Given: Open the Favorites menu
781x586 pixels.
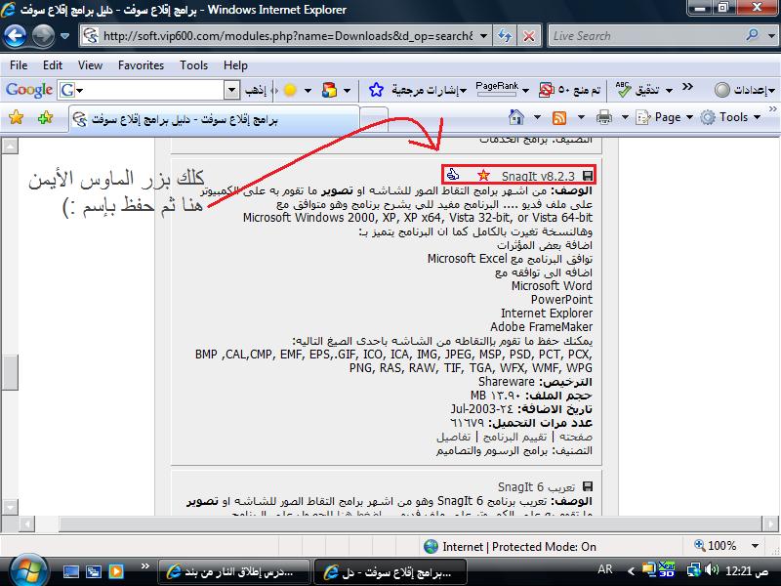Looking at the screenshot, I should [x=141, y=65].
